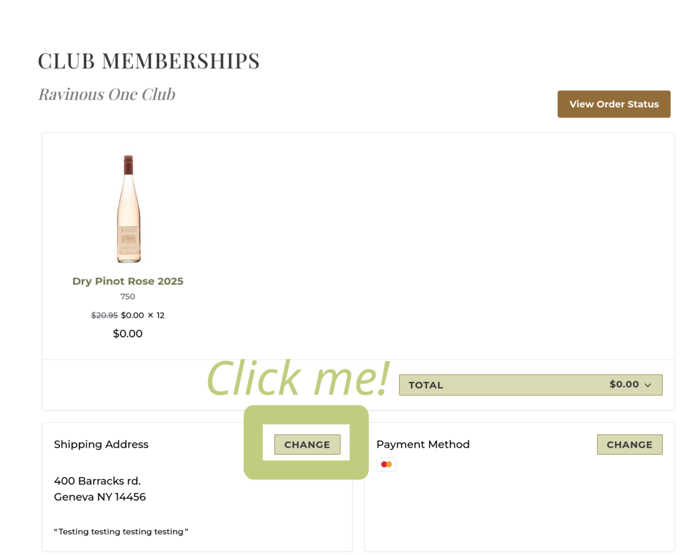Click the 750 bottle size label
Viewport: 681px width, 555px height.
point(128,296)
